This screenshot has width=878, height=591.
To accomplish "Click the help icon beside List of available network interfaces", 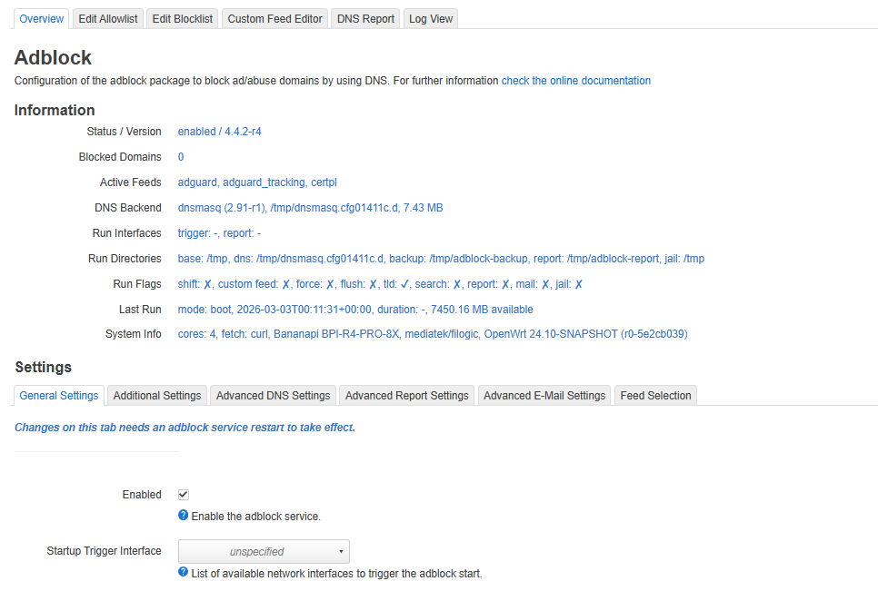I will (184, 573).
